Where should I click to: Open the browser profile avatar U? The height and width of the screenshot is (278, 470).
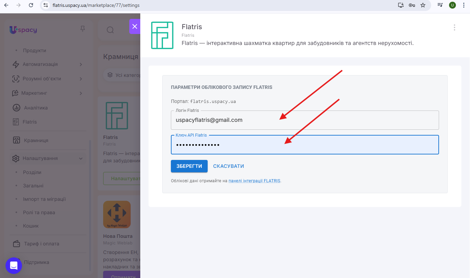(x=452, y=5)
